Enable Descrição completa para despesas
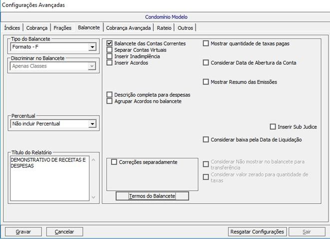This screenshot has height=239, width=330. (x=109, y=95)
